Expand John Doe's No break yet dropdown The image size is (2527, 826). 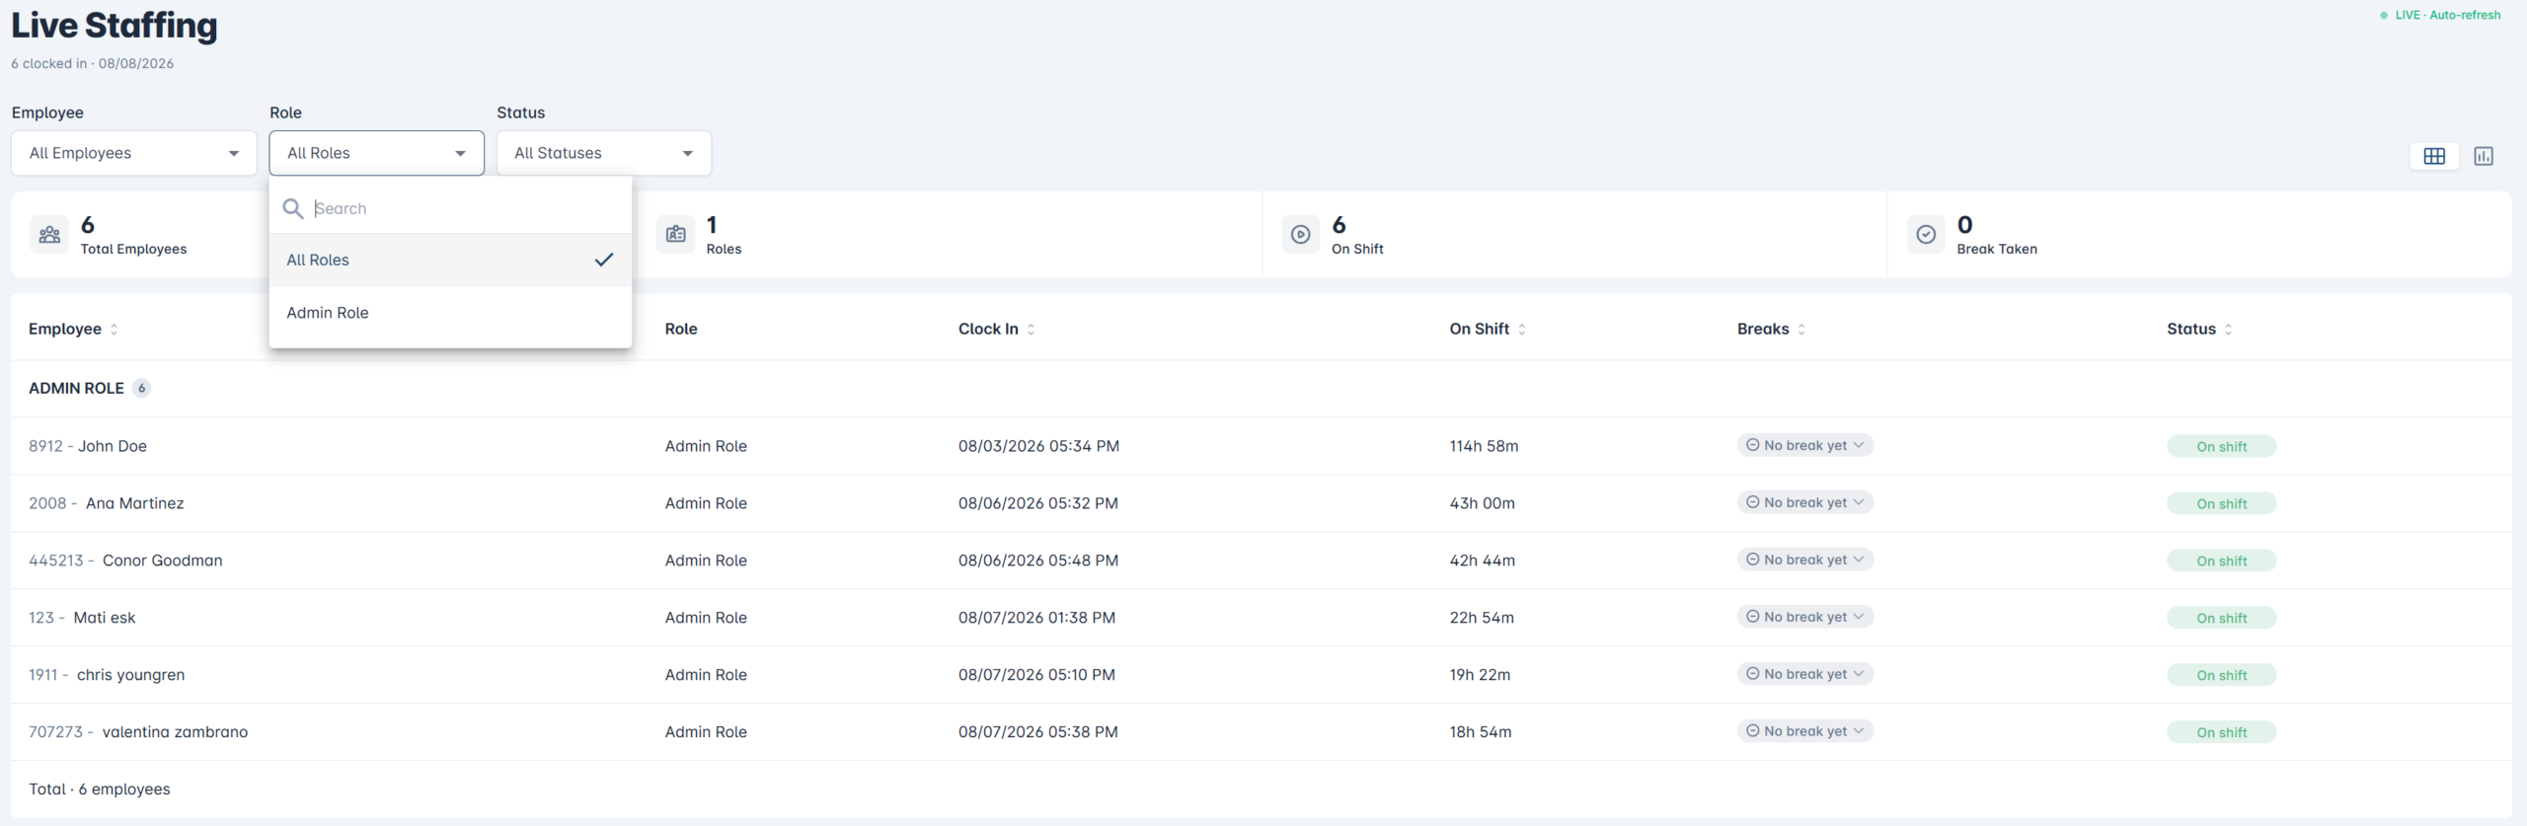tap(1805, 445)
